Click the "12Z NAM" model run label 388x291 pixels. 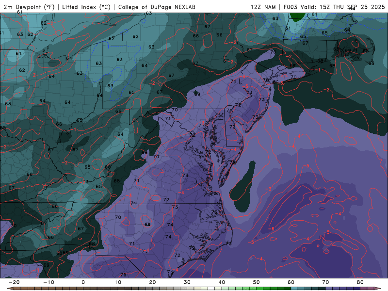coord(263,7)
